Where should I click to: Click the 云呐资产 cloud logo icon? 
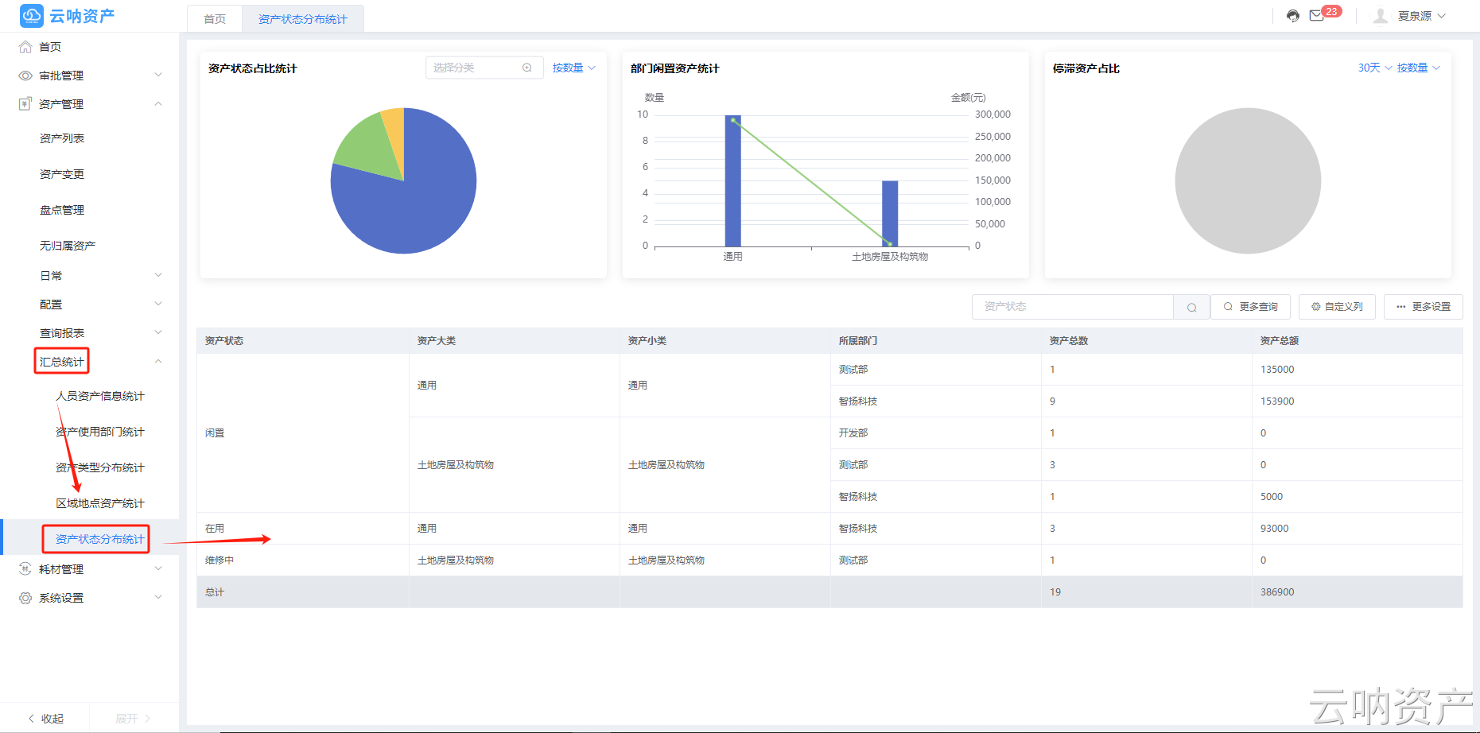click(32, 16)
